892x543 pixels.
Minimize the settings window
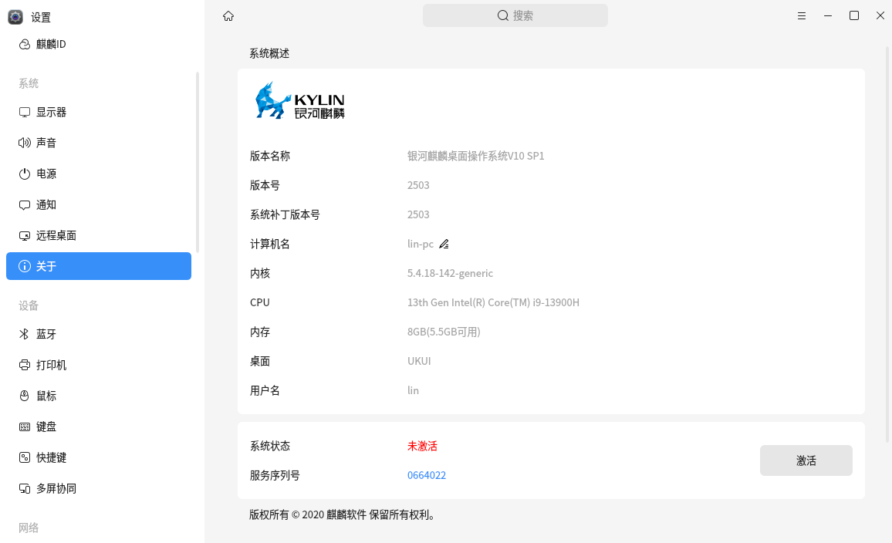click(828, 16)
